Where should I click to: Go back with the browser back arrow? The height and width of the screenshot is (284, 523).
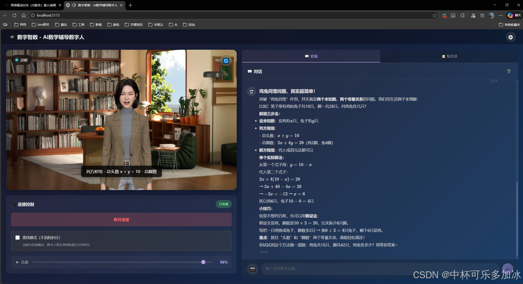click(5, 15)
